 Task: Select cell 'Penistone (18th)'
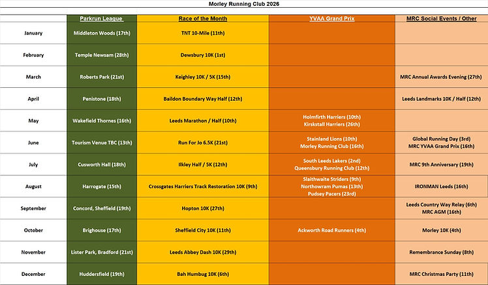point(102,99)
